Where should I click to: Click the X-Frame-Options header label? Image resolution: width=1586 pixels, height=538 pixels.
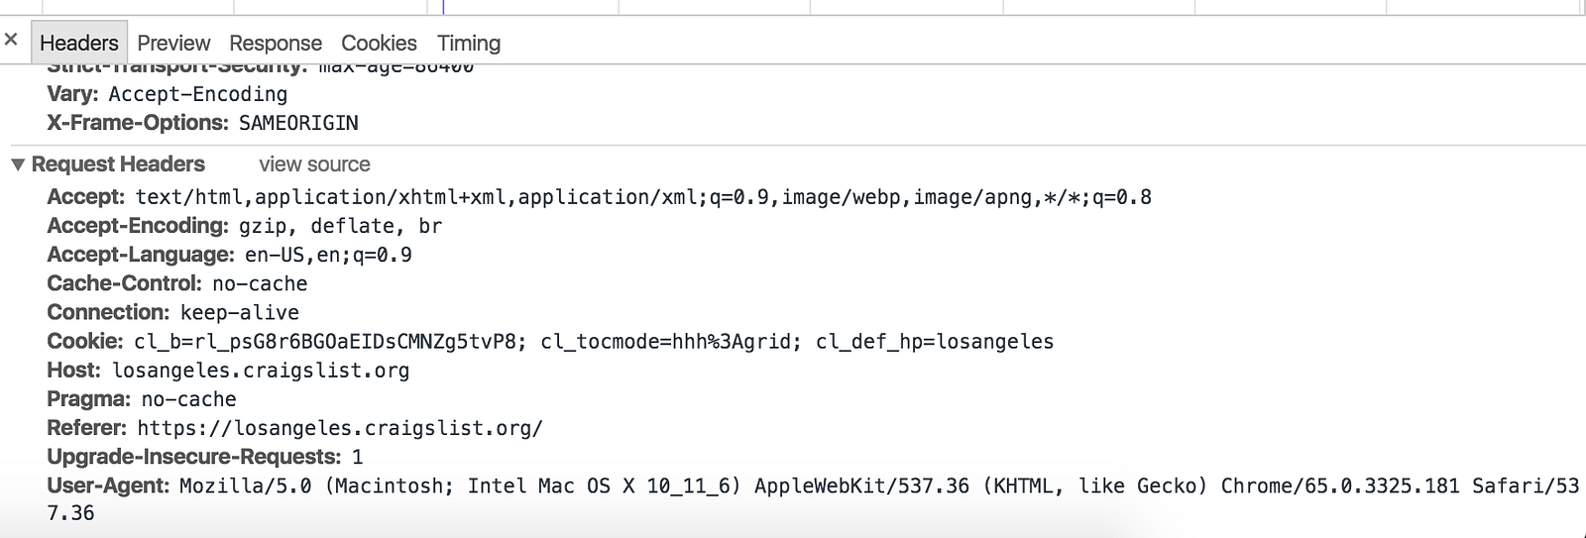(x=138, y=123)
